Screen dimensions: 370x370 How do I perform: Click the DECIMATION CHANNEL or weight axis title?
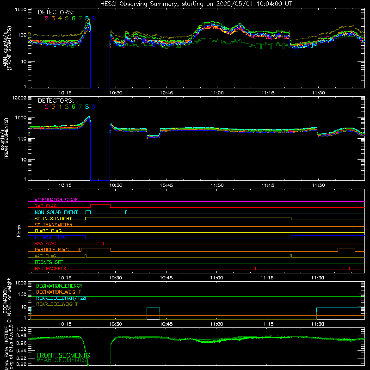(7, 300)
